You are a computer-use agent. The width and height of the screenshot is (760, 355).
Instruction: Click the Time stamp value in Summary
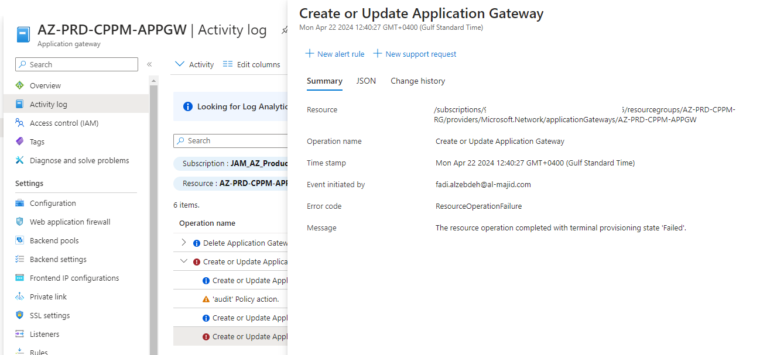[535, 163]
